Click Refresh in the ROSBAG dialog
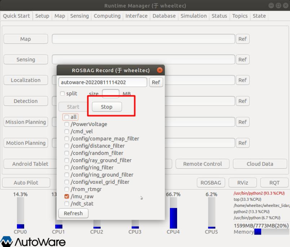The width and height of the screenshot is (290, 247). (x=73, y=213)
